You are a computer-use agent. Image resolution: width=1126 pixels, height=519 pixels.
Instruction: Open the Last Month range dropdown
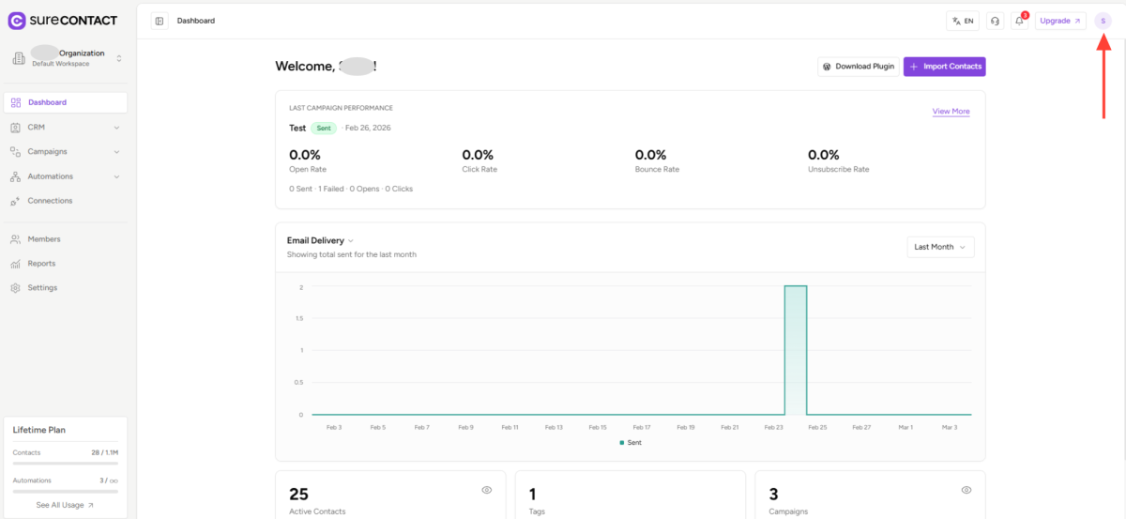pos(939,247)
